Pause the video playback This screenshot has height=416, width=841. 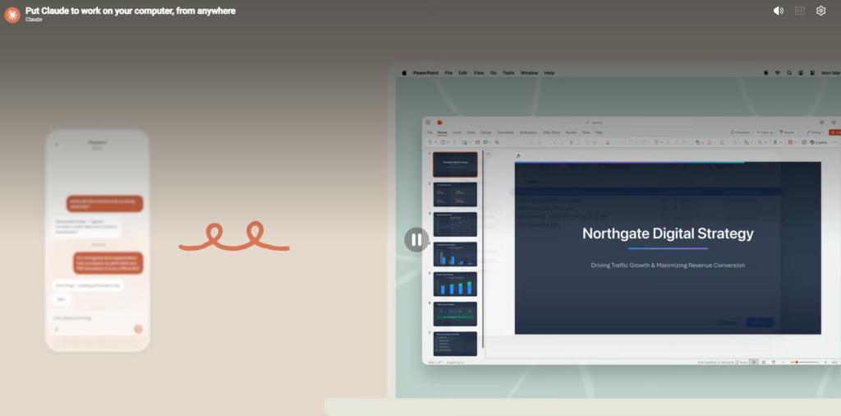tap(416, 240)
